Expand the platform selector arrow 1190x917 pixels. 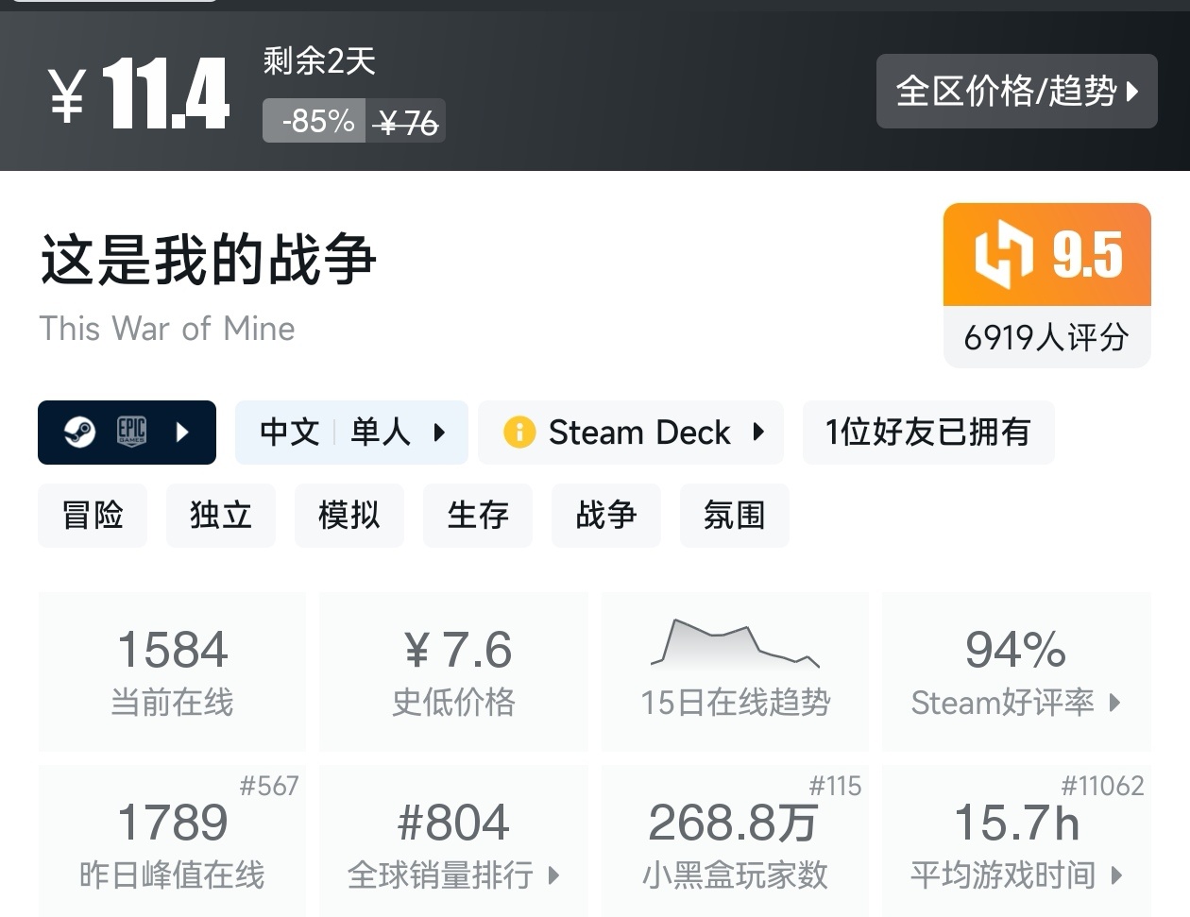pos(183,433)
